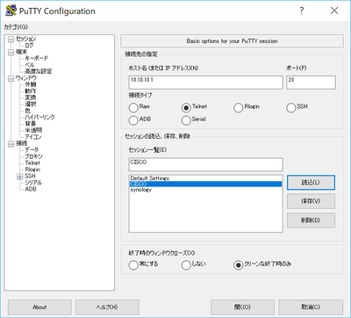Choose 常にする close-window option
The height and width of the screenshot is (318, 351).
[133, 265]
